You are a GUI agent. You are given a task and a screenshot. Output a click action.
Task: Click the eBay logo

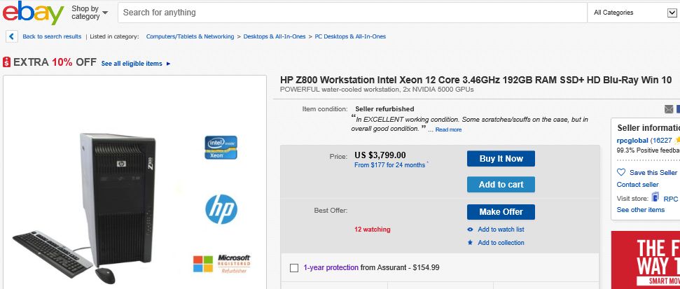33,12
